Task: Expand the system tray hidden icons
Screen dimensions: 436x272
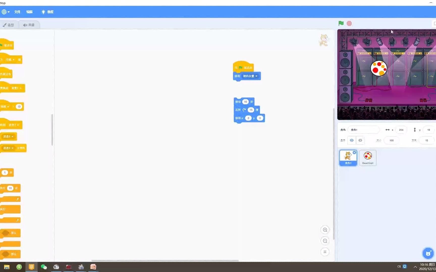Action: point(415,267)
